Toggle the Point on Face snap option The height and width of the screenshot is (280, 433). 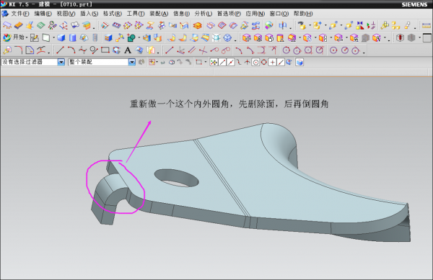tap(289, 62)
